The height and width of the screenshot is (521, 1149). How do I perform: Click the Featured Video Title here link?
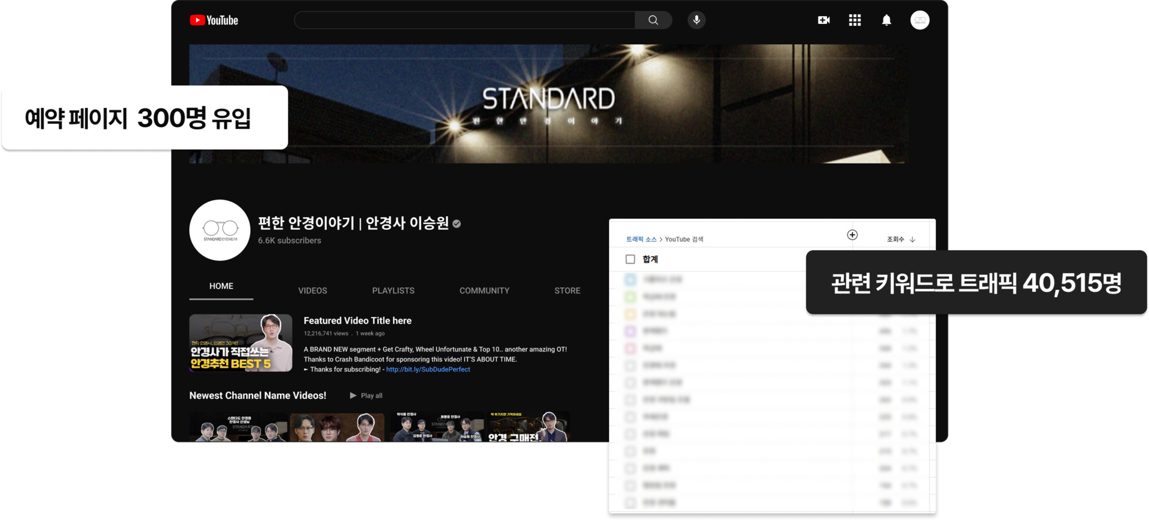tap(357, 320)
